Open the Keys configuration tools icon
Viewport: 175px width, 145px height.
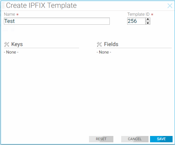tap(7, 44)
